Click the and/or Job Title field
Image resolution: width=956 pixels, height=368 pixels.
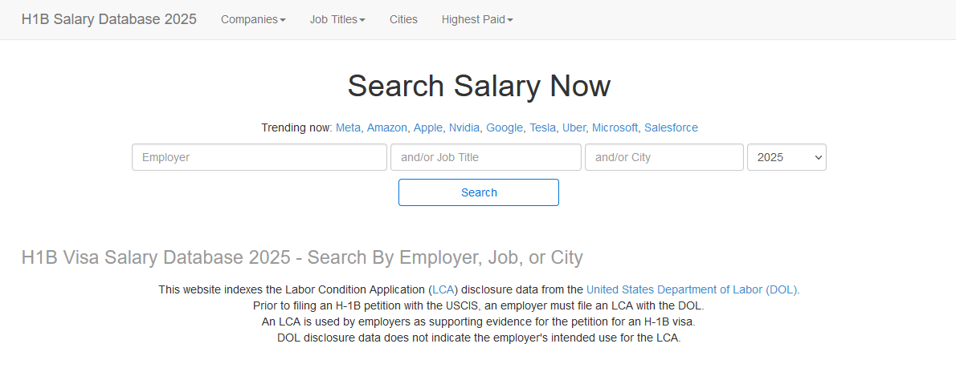click(x=485, y=157)
